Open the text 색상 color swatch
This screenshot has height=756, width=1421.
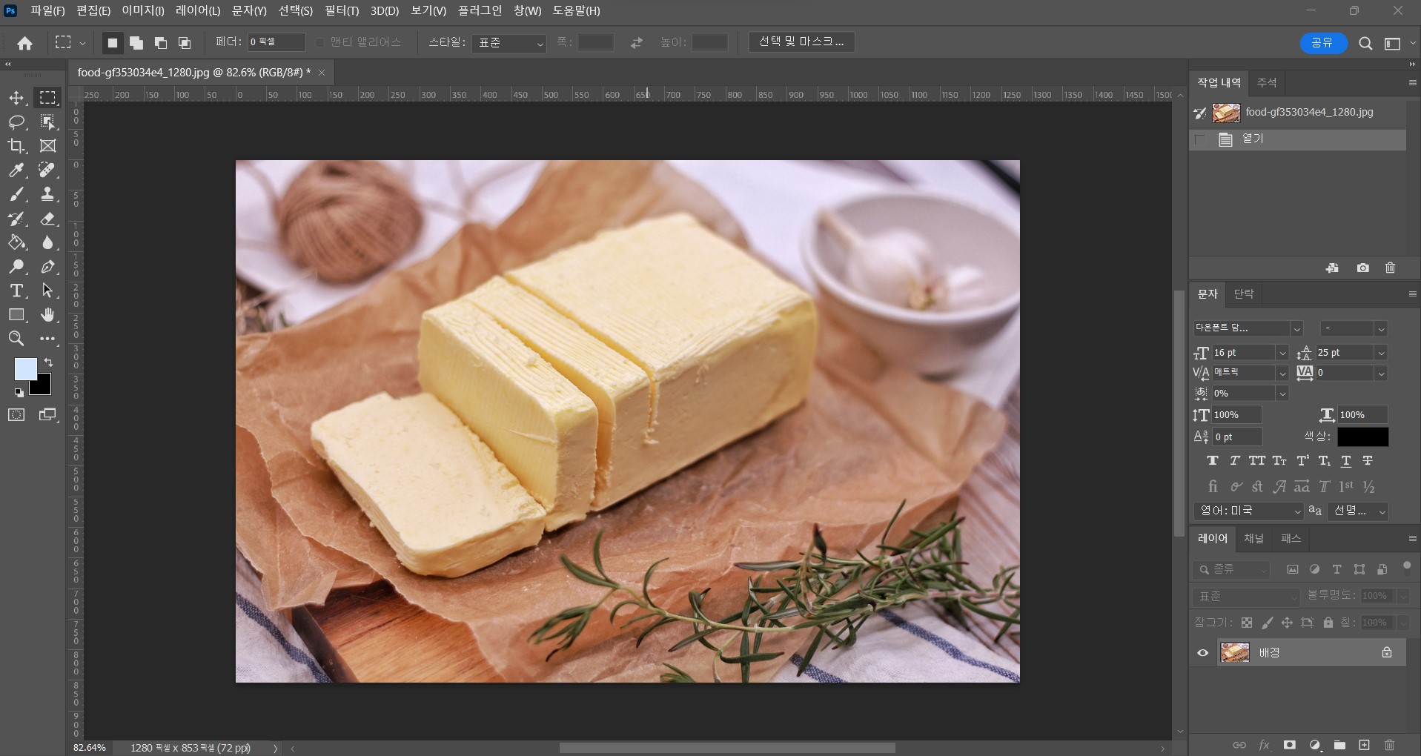point(1362,437)
